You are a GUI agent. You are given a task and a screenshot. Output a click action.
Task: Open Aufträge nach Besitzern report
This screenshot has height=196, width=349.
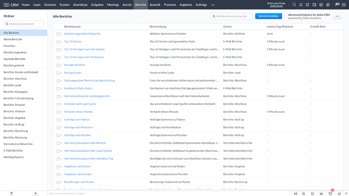pyautogui.click(x=79, y=127)
